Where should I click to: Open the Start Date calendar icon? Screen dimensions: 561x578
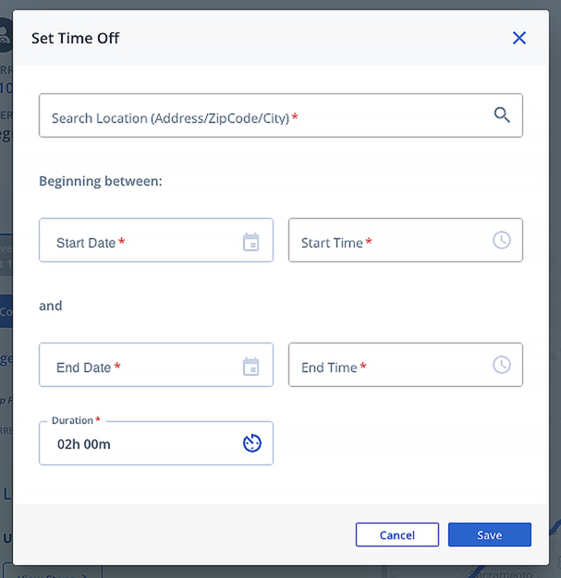[251, 242]
